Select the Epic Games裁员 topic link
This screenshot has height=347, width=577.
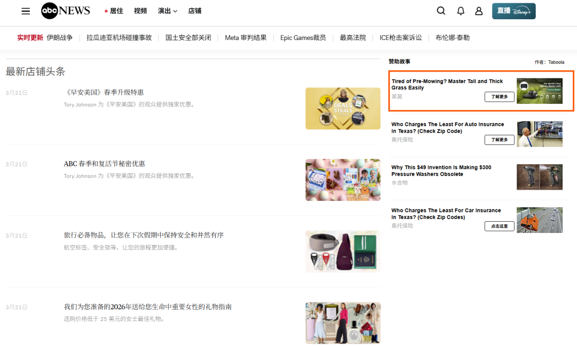[x=303, y=38]
